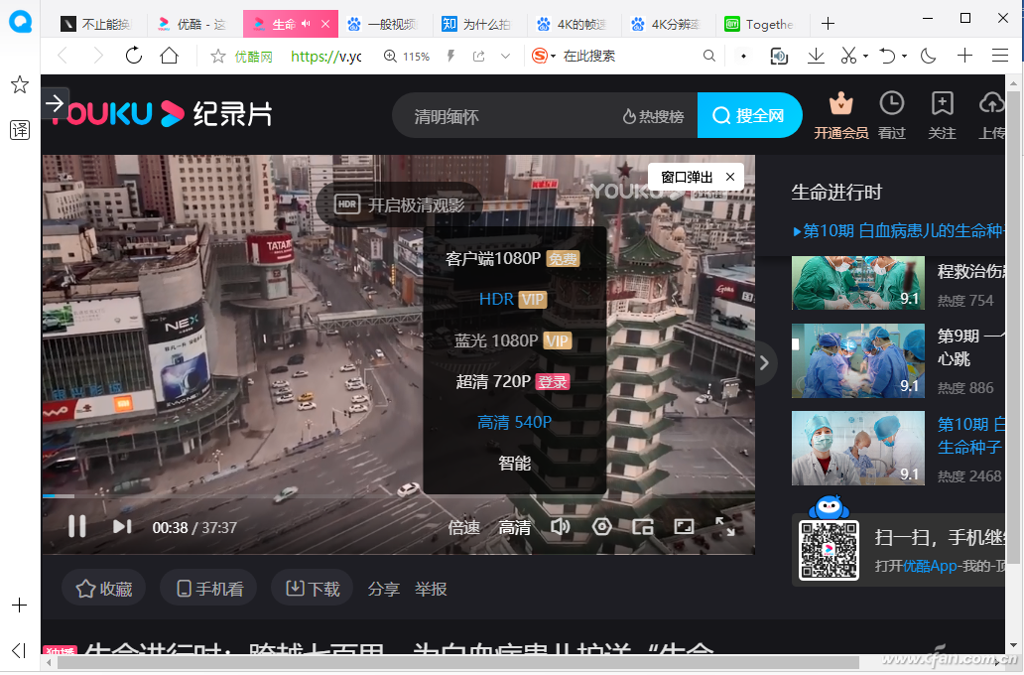
Task: Select 高清 540P quality option
Action: [515, 423]
